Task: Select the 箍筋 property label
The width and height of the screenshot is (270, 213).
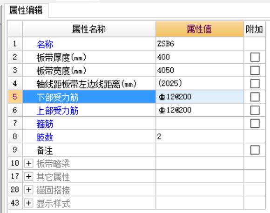Action: (x=45, y=124)
